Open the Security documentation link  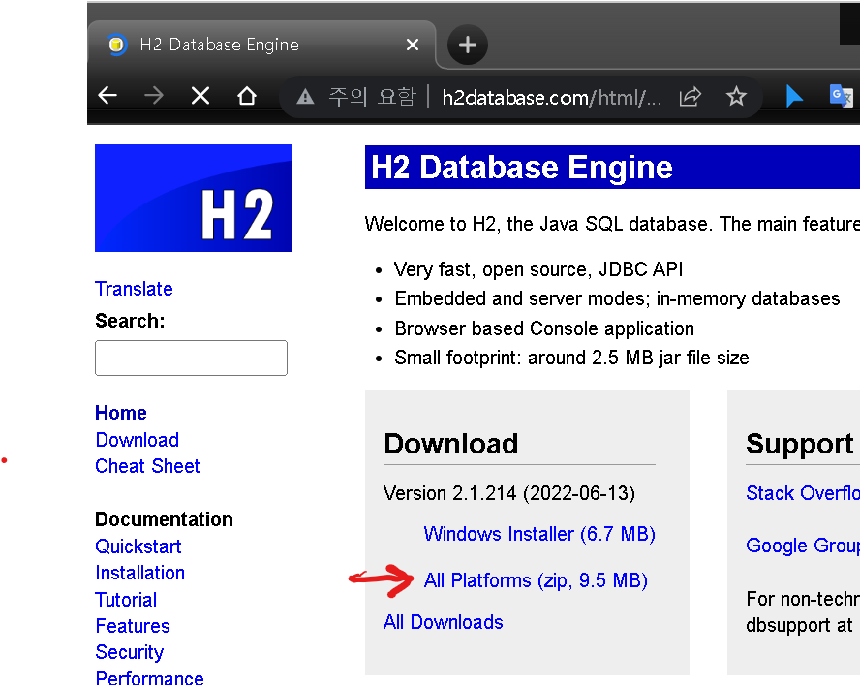[x=129, y=652]
